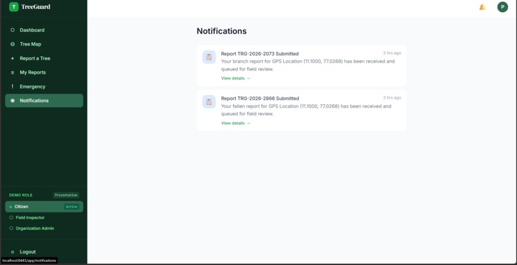
Task: Click the Notifications sidebar icon
Action: [13, 100]
